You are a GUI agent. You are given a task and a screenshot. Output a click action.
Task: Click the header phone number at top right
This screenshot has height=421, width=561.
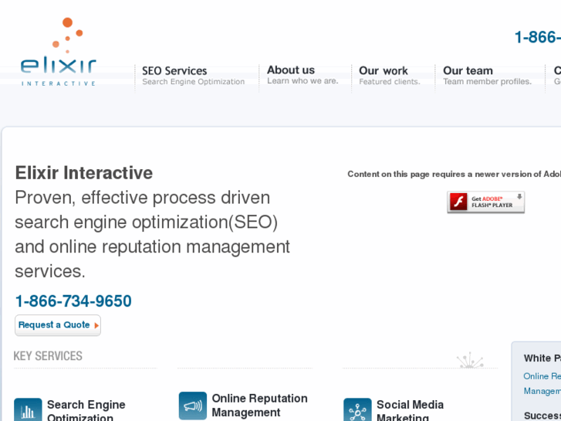coord(537,37)
